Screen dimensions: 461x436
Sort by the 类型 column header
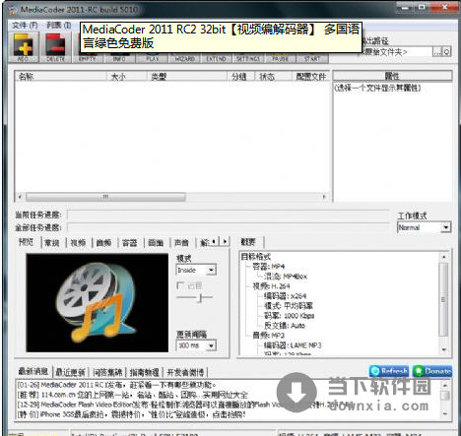point(187,77)
